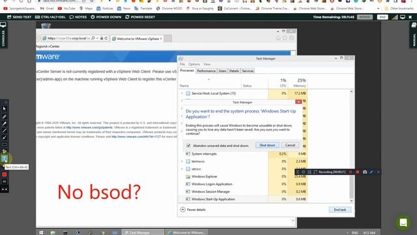
Task: Collapse view with Fewer details
Action: [x=193, y=210]
